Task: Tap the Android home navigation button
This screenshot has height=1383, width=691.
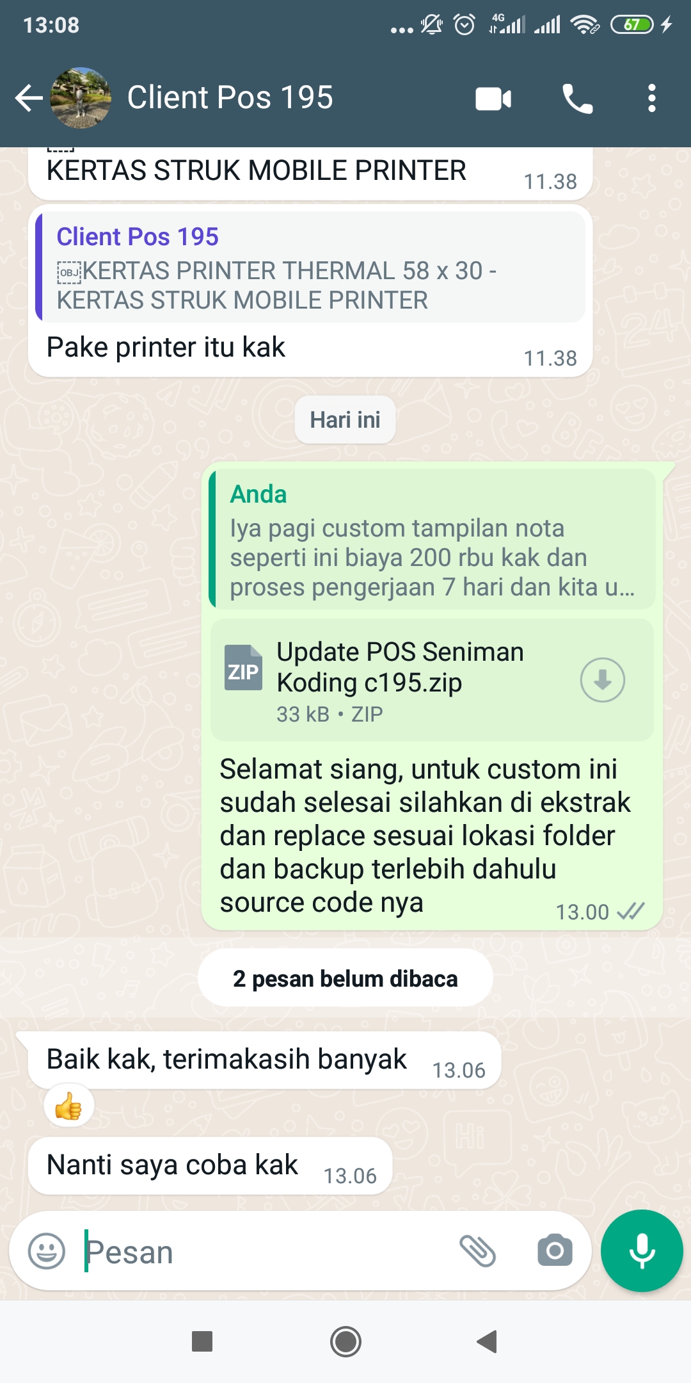Action: point(345,1341)
